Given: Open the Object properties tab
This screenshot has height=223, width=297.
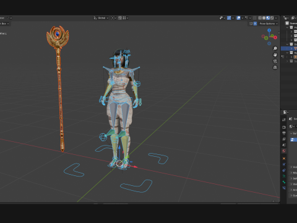Looking at the screenshot, I should coord(284,159).
